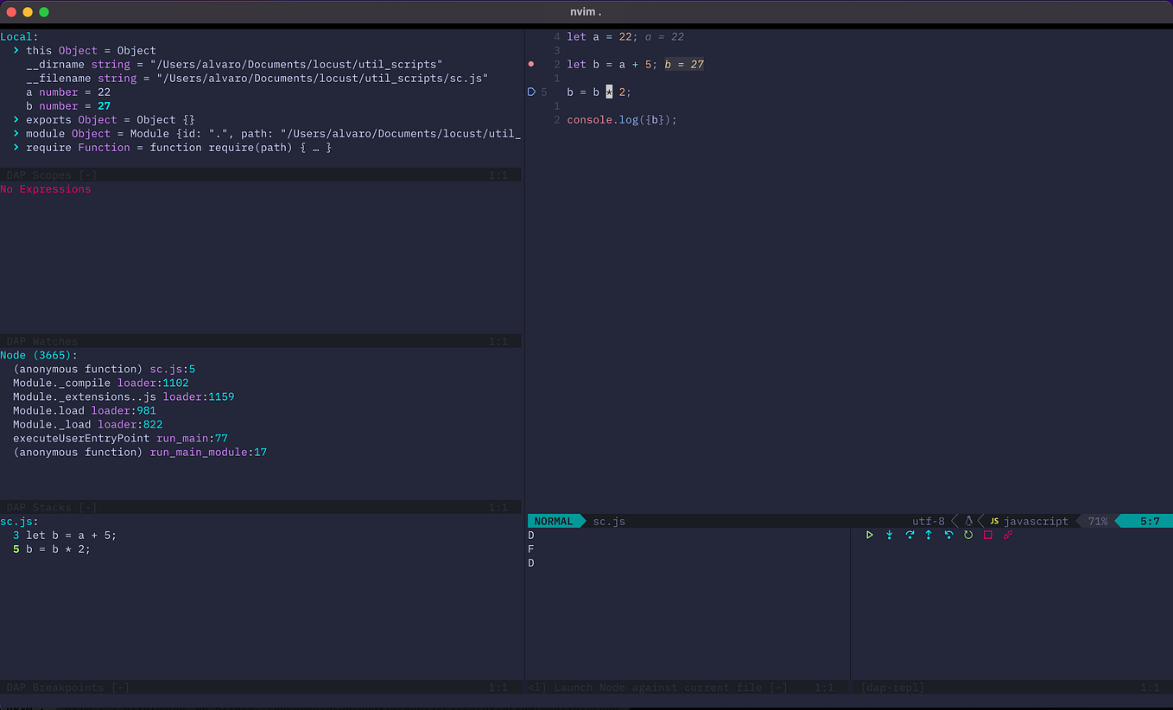This screenshot has width=1173, height=710.
Task: Continue execution with the play icon
Action: [869, 535]
